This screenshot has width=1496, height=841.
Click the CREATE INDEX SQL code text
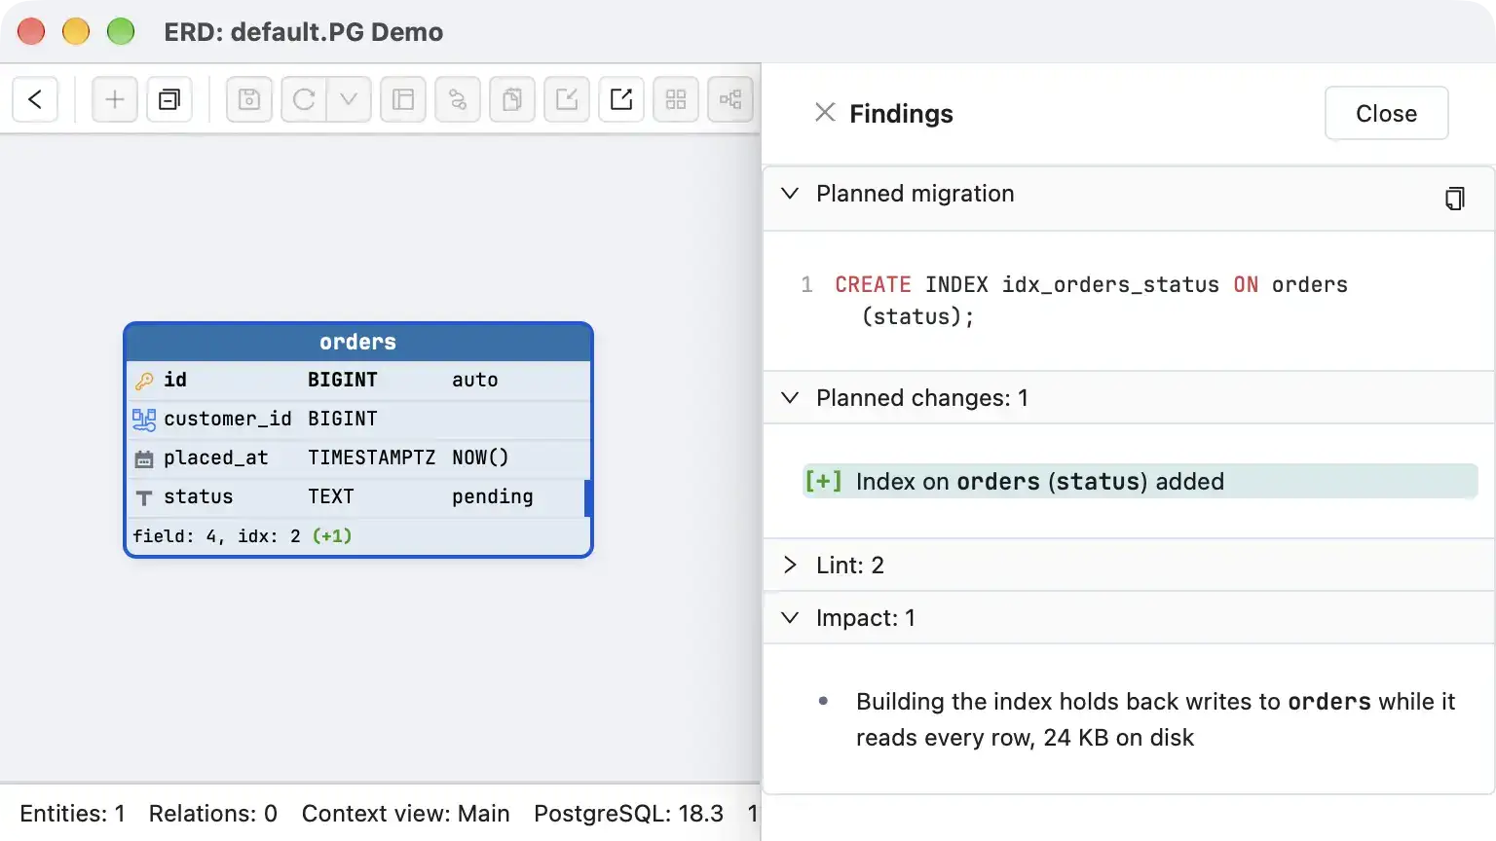pyautogui.click(x=1092, y=301)
